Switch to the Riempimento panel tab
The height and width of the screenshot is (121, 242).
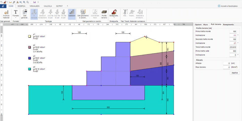pyautogui.click(x=228, y=24)
